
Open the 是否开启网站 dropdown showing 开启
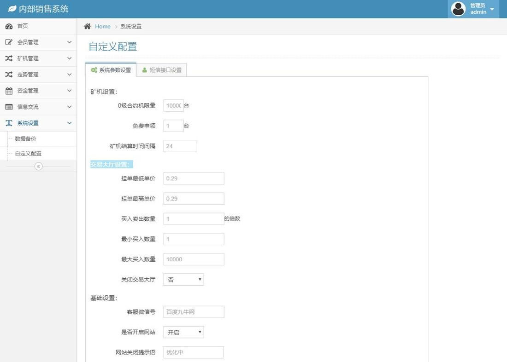click(x=183, y=332)
